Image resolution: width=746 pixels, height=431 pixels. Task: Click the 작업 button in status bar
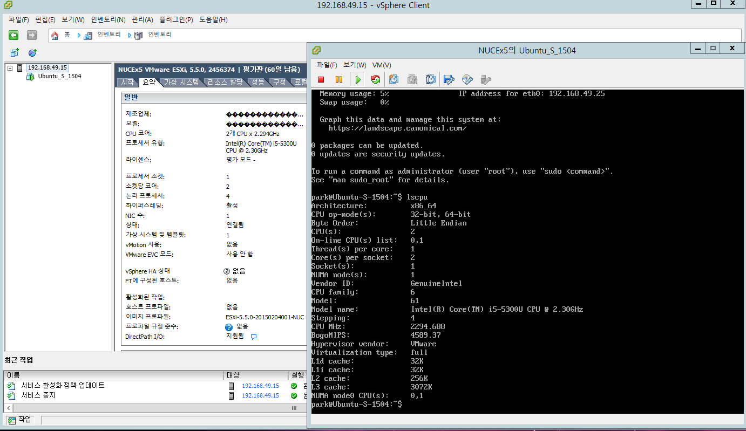[x=20, y=420]
